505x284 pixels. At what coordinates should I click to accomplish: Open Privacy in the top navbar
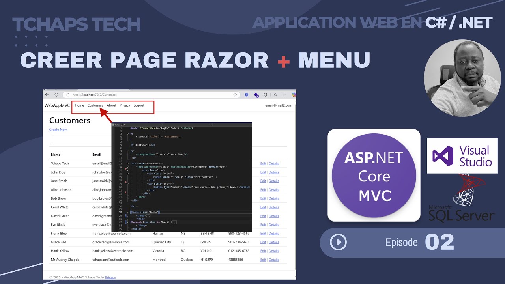125,105
